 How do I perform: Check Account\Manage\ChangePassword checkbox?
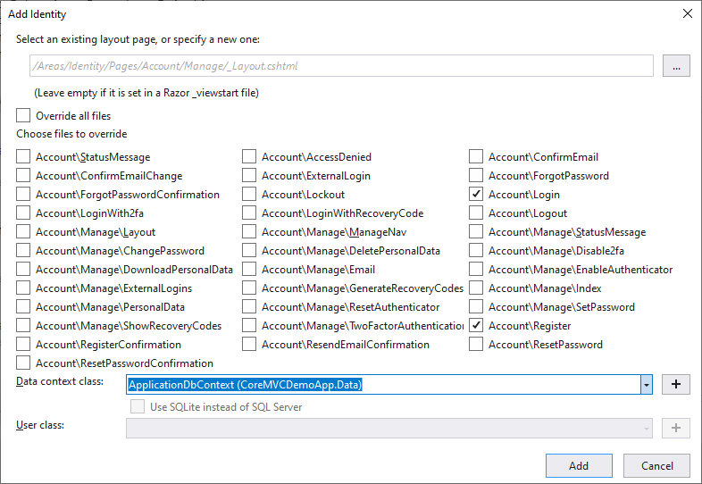click(23, 251)
